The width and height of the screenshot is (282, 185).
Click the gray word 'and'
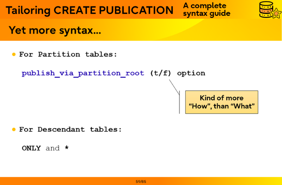point(53,148)
